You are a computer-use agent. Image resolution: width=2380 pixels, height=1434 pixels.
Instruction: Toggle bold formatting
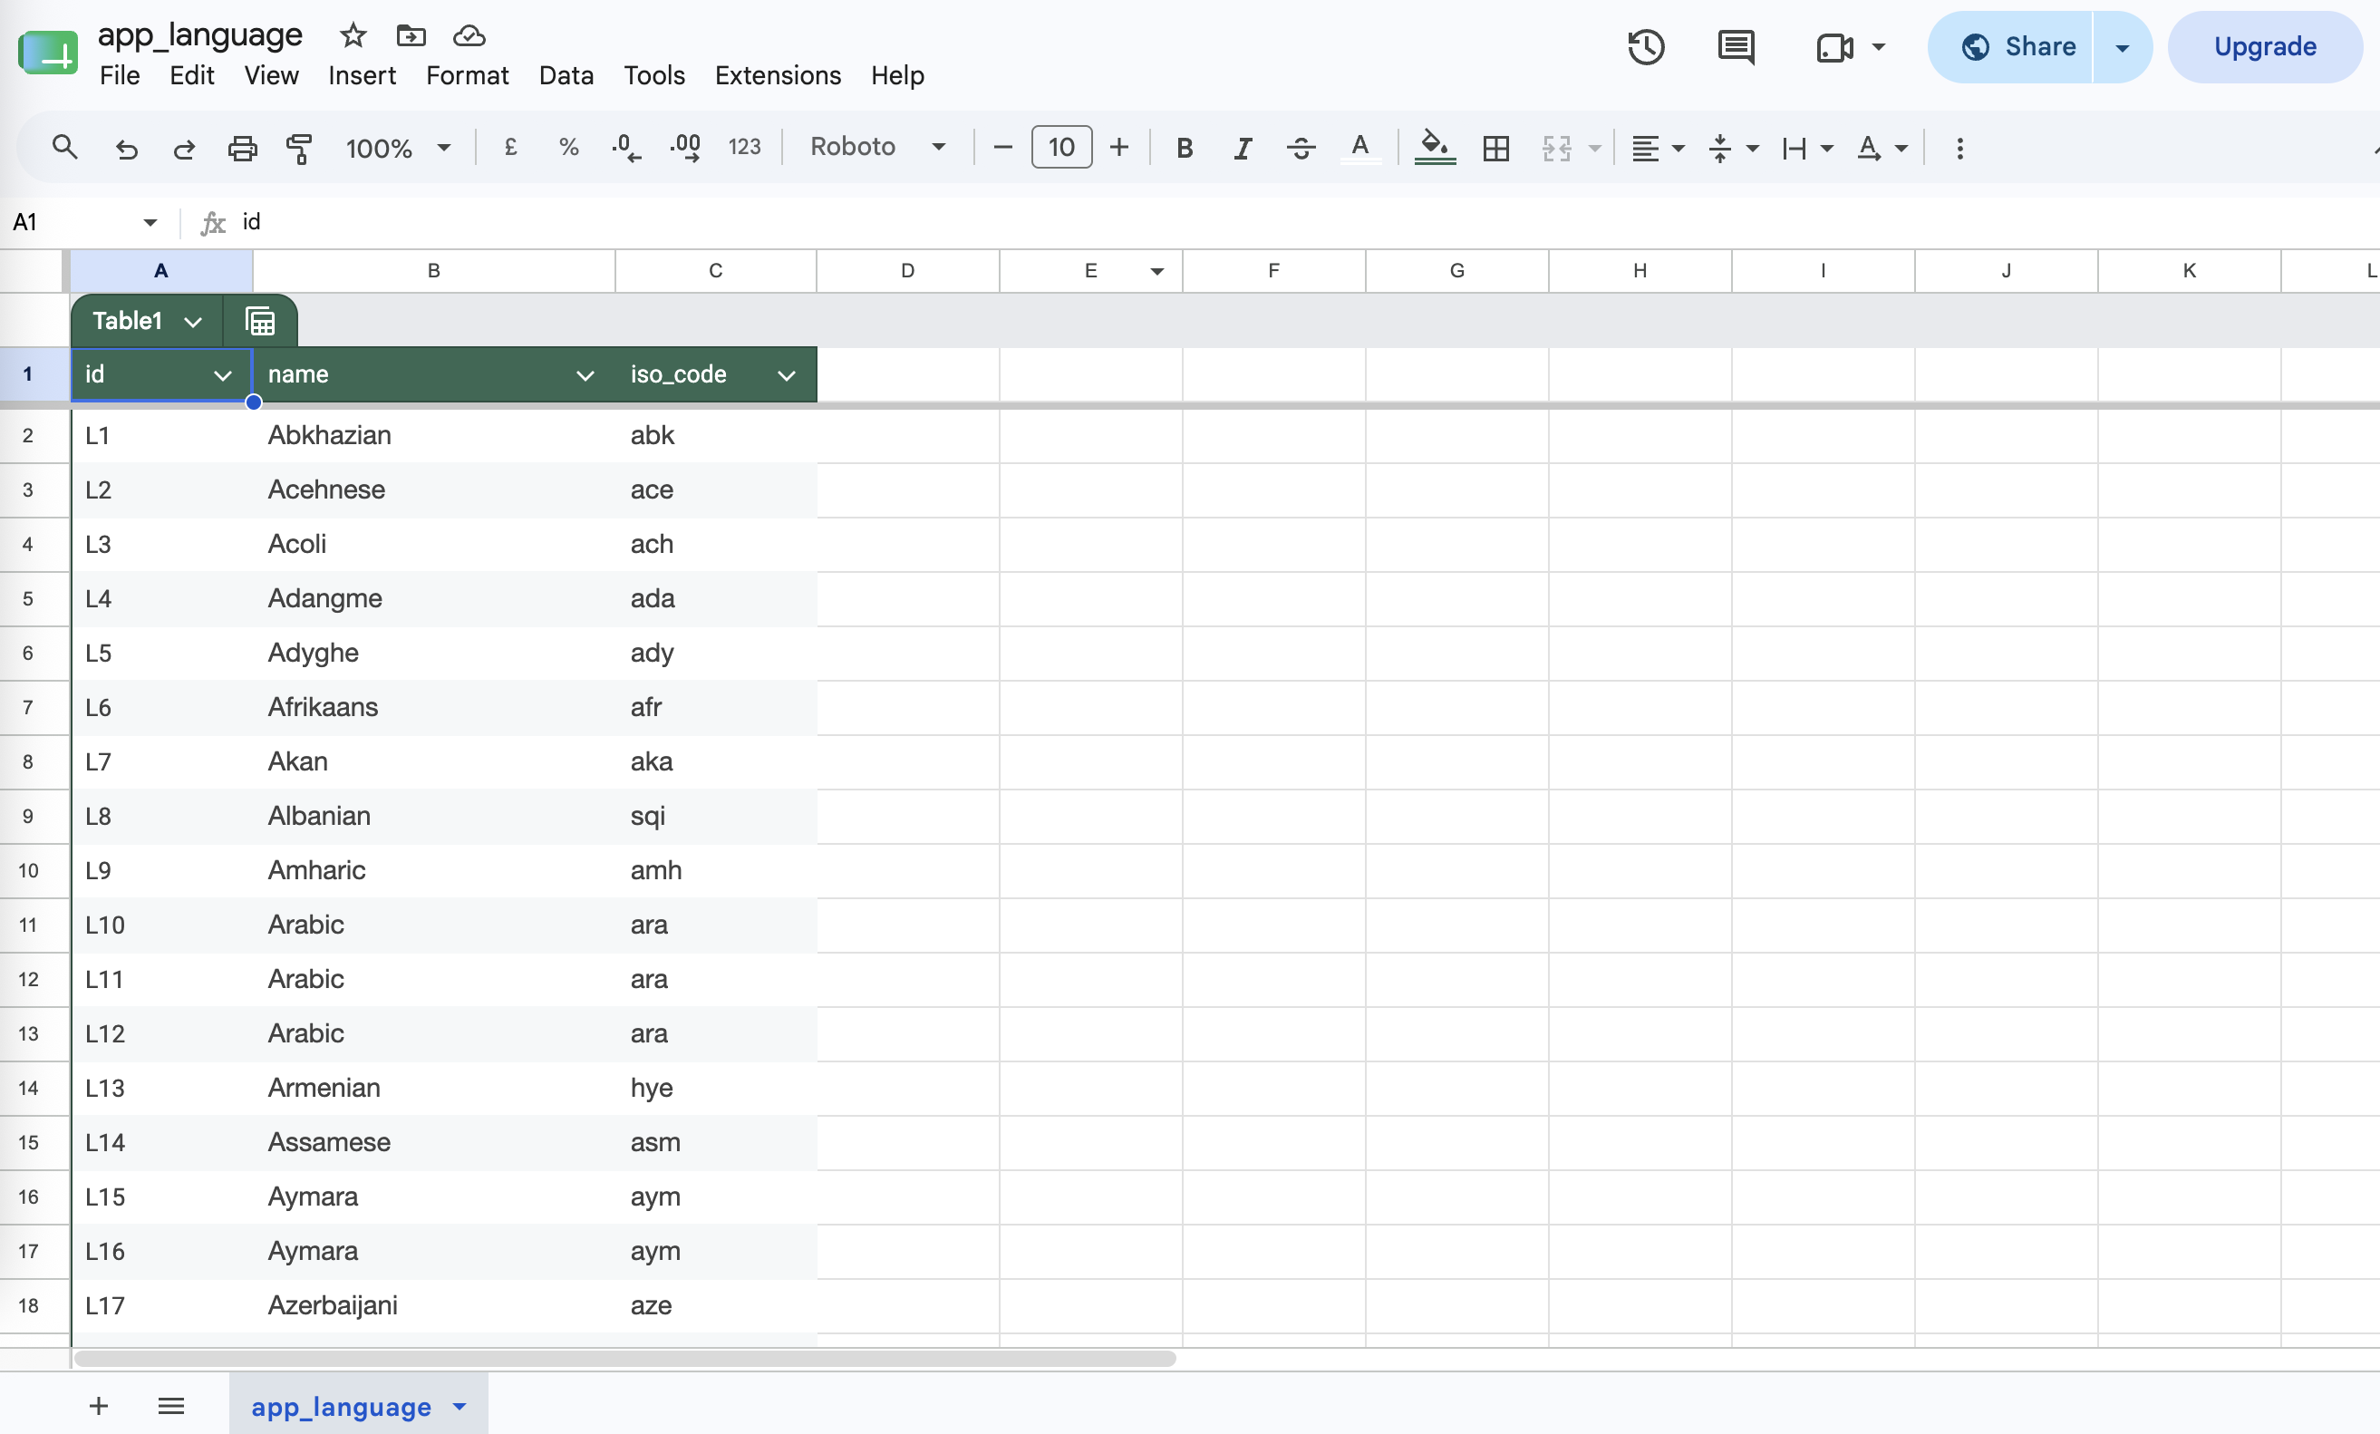[x=1185, y=148]
